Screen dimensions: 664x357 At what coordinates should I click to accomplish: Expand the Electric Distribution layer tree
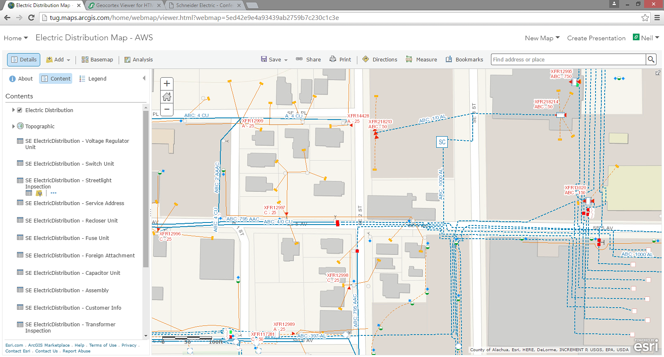pos(13,110)
